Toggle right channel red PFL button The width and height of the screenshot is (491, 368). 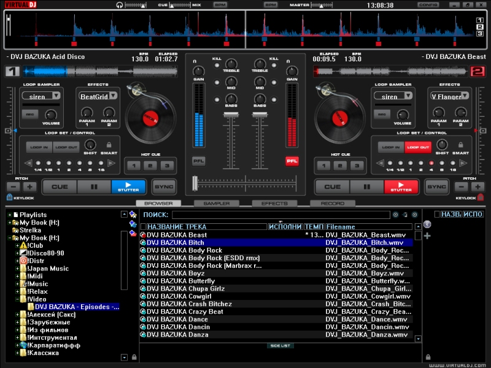click(292, 161)
